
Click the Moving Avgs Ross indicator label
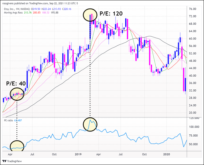click(13, 13)
